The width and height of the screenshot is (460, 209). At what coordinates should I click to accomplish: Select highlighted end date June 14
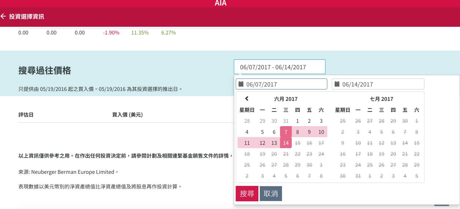pos(286,143)
